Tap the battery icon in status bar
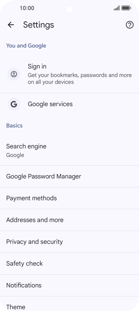This screenshot has width=139, height=311. point(126,8)
